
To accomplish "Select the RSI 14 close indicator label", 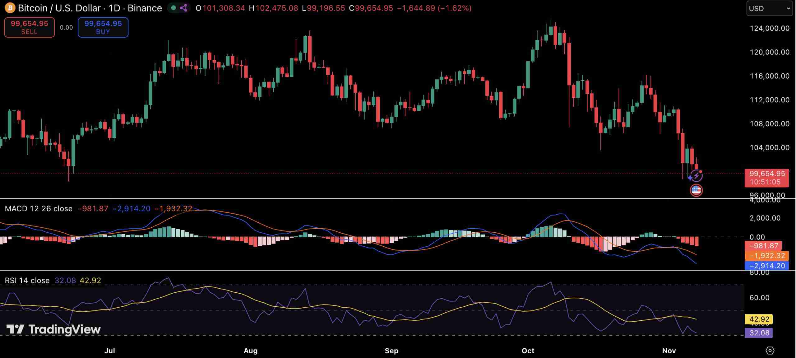I will tap(27, 281).
